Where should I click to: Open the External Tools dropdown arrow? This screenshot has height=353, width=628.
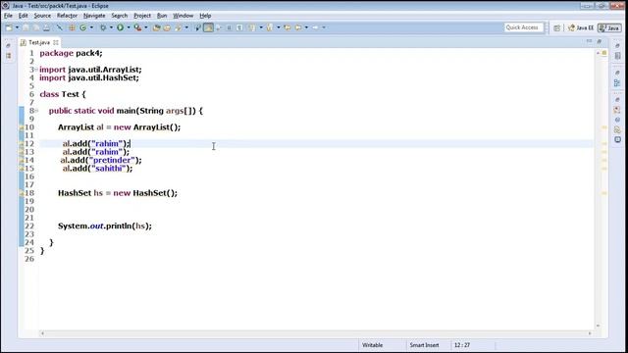point(146,27)
